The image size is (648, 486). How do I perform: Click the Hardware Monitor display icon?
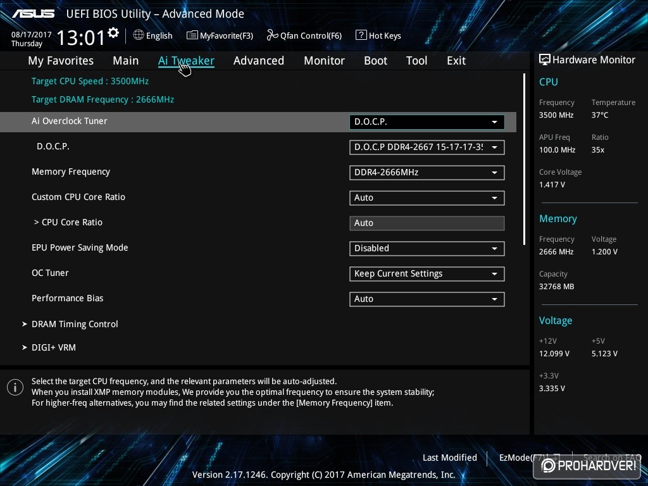click(545, 59)
